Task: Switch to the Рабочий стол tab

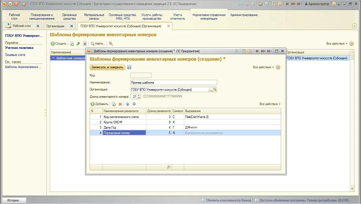Action: [x=22, y=26]
